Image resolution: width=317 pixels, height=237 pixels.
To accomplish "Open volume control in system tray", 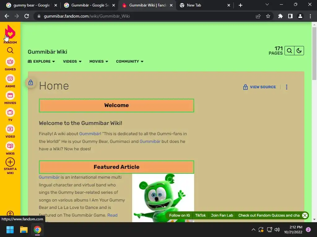I will click(x=277, y=230).
